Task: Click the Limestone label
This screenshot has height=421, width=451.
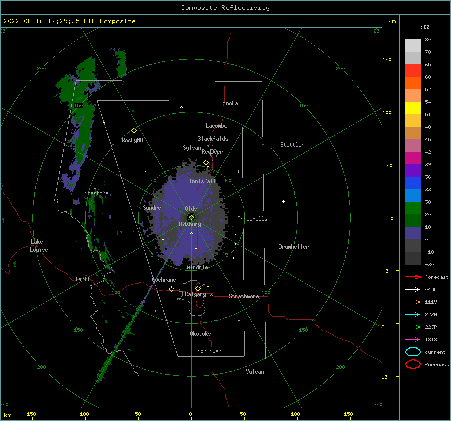Action: pos(95,193)
